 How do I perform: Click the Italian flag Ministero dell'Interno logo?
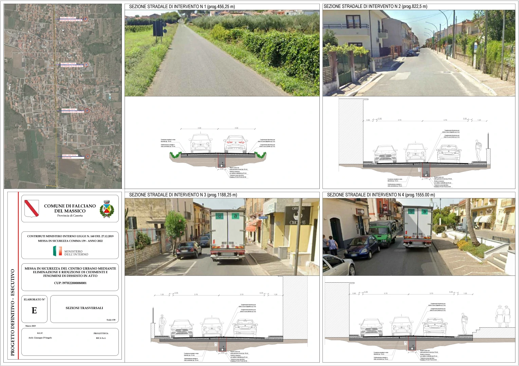[x=57, y=251]
